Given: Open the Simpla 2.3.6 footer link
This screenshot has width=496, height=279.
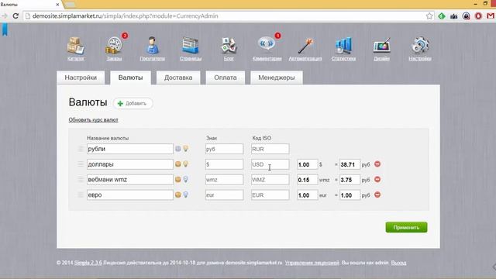Looking at the screenshot, I should point(88,263).
